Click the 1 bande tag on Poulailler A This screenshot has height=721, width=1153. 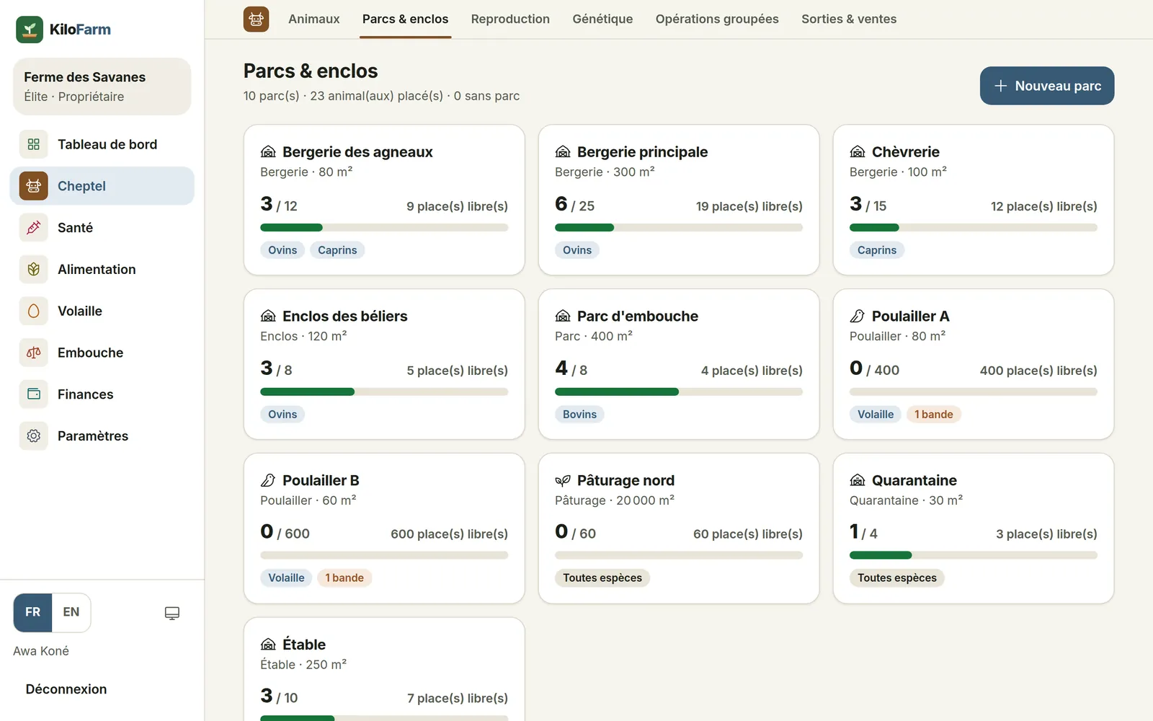tap(934, 415)
